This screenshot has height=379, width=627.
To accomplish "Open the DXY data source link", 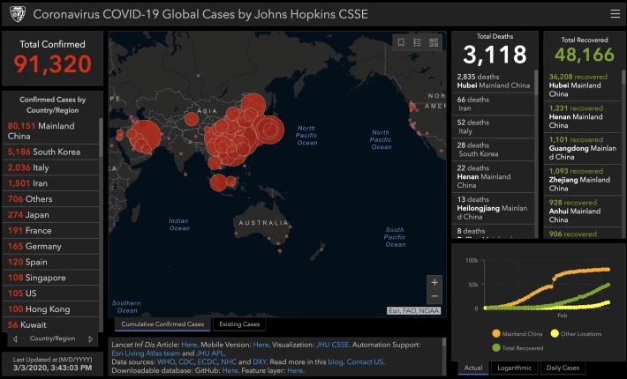I will pos(260,362).
